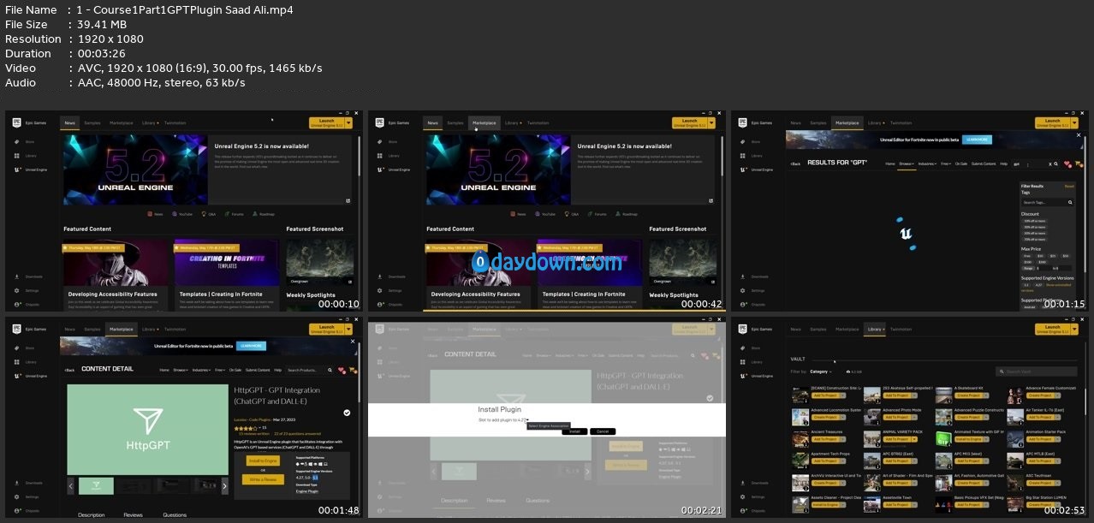Click Back link in 00:01:48 frame
The height and width of the screenshot is (523, 1094).
coord(70,370)
